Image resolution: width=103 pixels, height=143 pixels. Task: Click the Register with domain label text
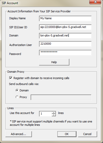pyautogui.click(x=41, y=78)
